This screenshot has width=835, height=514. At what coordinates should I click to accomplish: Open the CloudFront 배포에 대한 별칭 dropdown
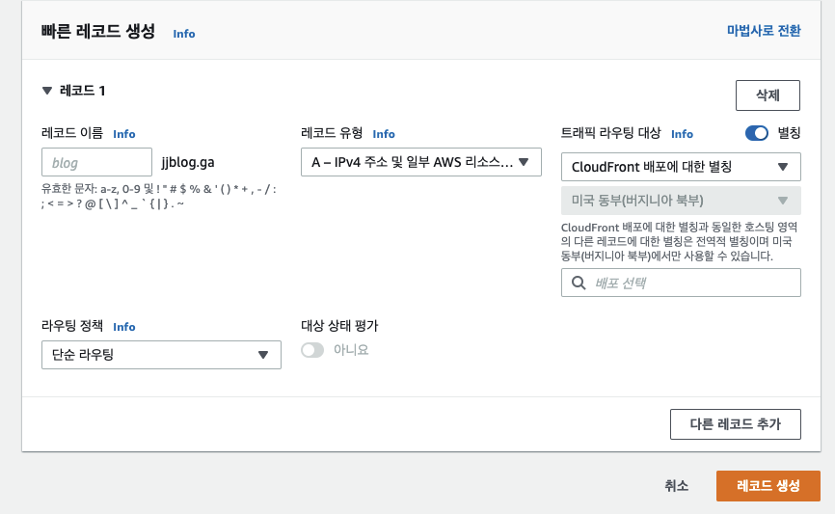(x=681, y=167)
